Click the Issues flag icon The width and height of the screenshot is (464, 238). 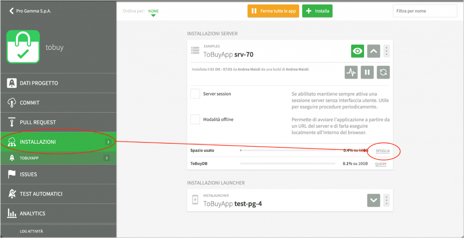(x=11, y=174)
